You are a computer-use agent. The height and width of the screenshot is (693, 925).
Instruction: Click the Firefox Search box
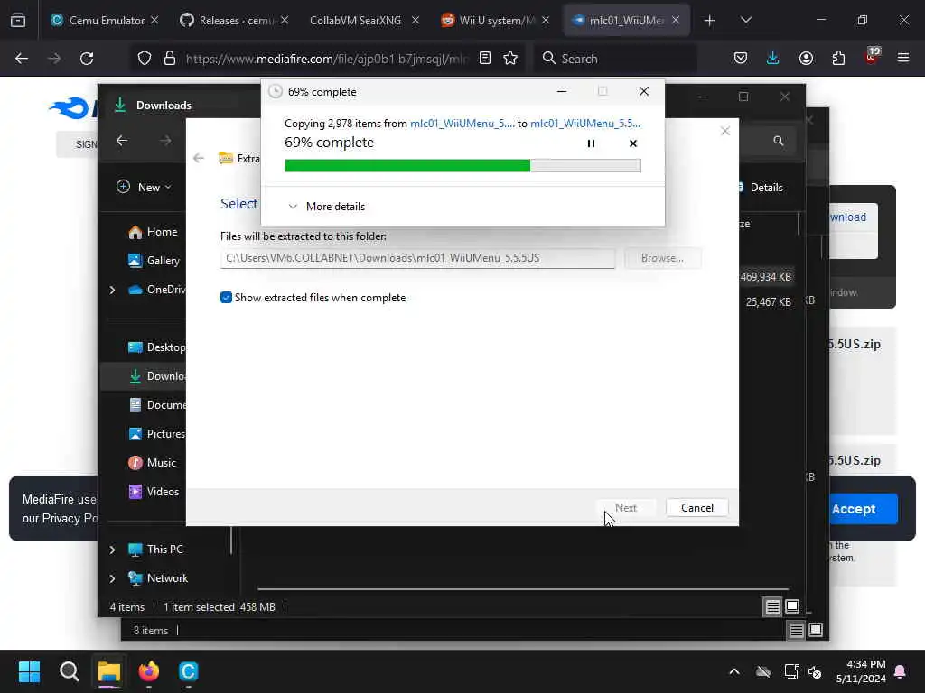click(x=614, y=59)
